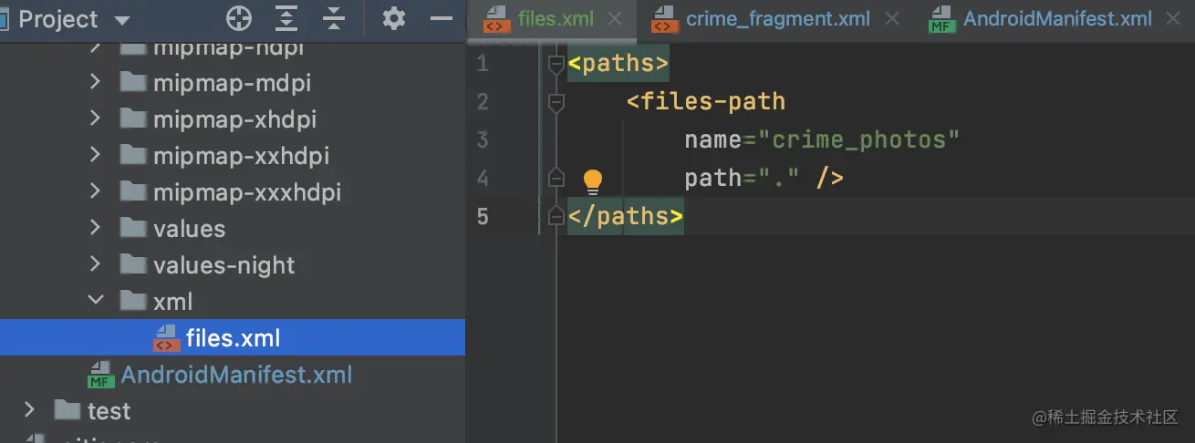Image resolution: width=1195 pixels, height=443 pixels.
Task: Click the "crime_photos" value
Action: tap(859, 139)
